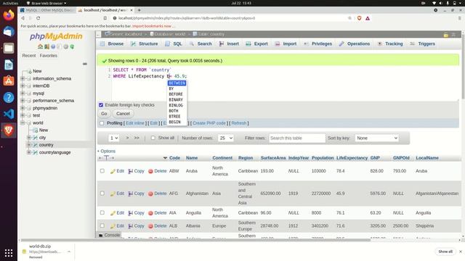Open LibreOffice Writer from the dock
This screenshot has height=261, width=465.
point(9,65)
